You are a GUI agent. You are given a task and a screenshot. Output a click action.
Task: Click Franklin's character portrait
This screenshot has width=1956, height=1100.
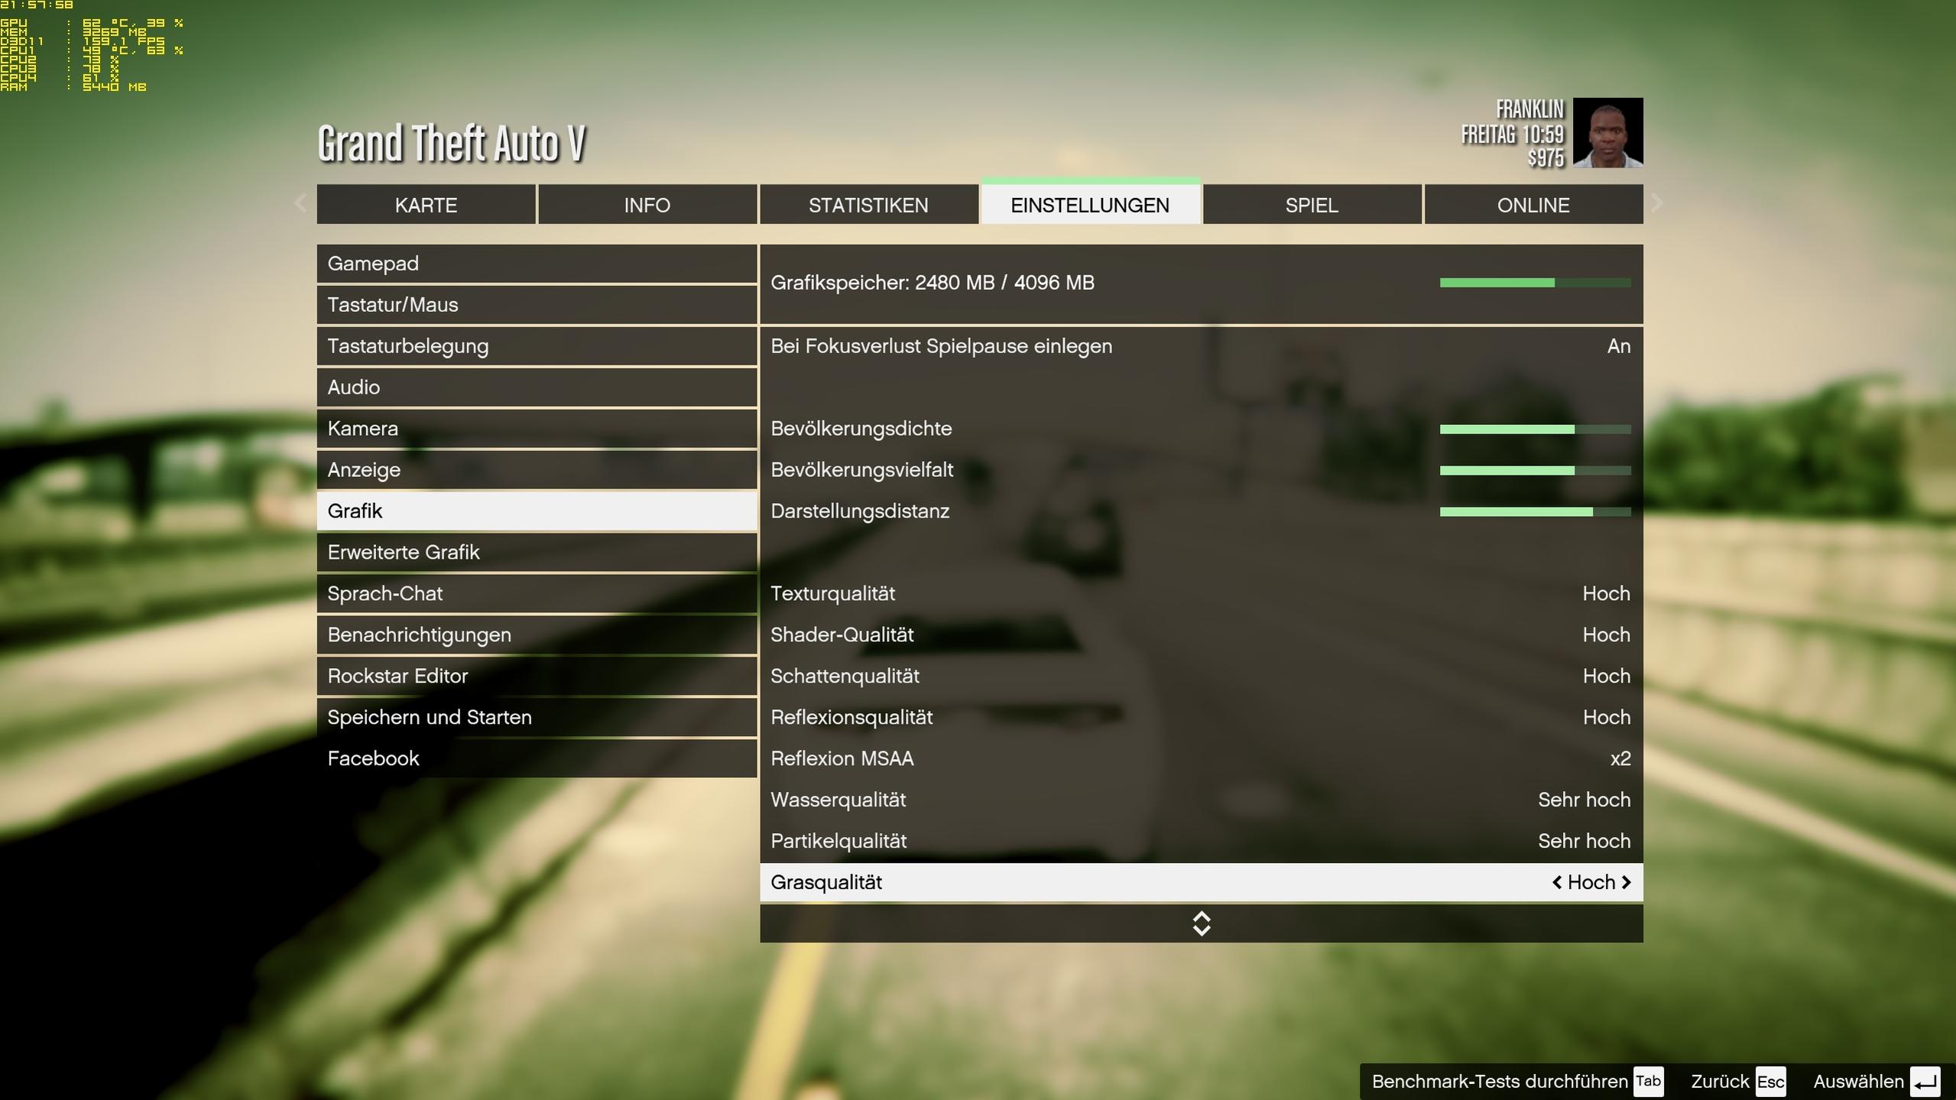pyautogui.click(x=1607, y=132)
